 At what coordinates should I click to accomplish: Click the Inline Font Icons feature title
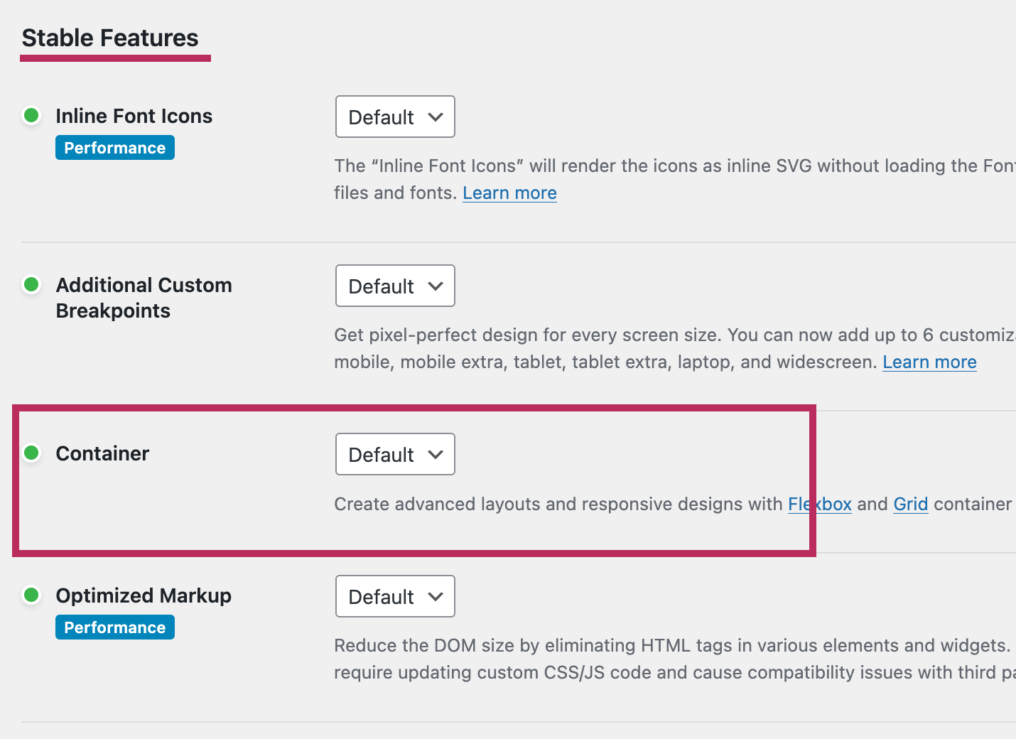[x=134, y=116]
